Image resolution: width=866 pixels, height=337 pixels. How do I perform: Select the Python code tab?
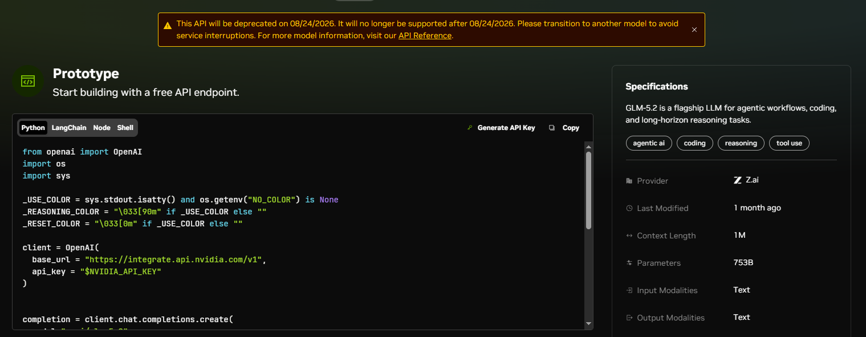pyautogui.click(x=33, y=128)
